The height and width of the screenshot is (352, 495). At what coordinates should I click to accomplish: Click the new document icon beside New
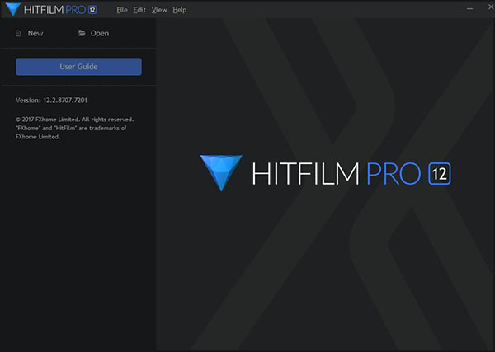[18, 34]
